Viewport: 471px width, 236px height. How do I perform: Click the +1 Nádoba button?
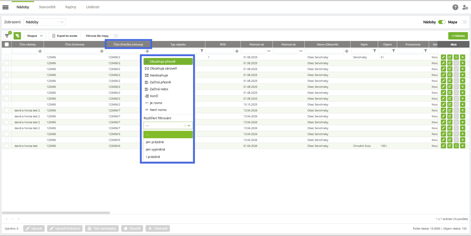tap(458, 36)
